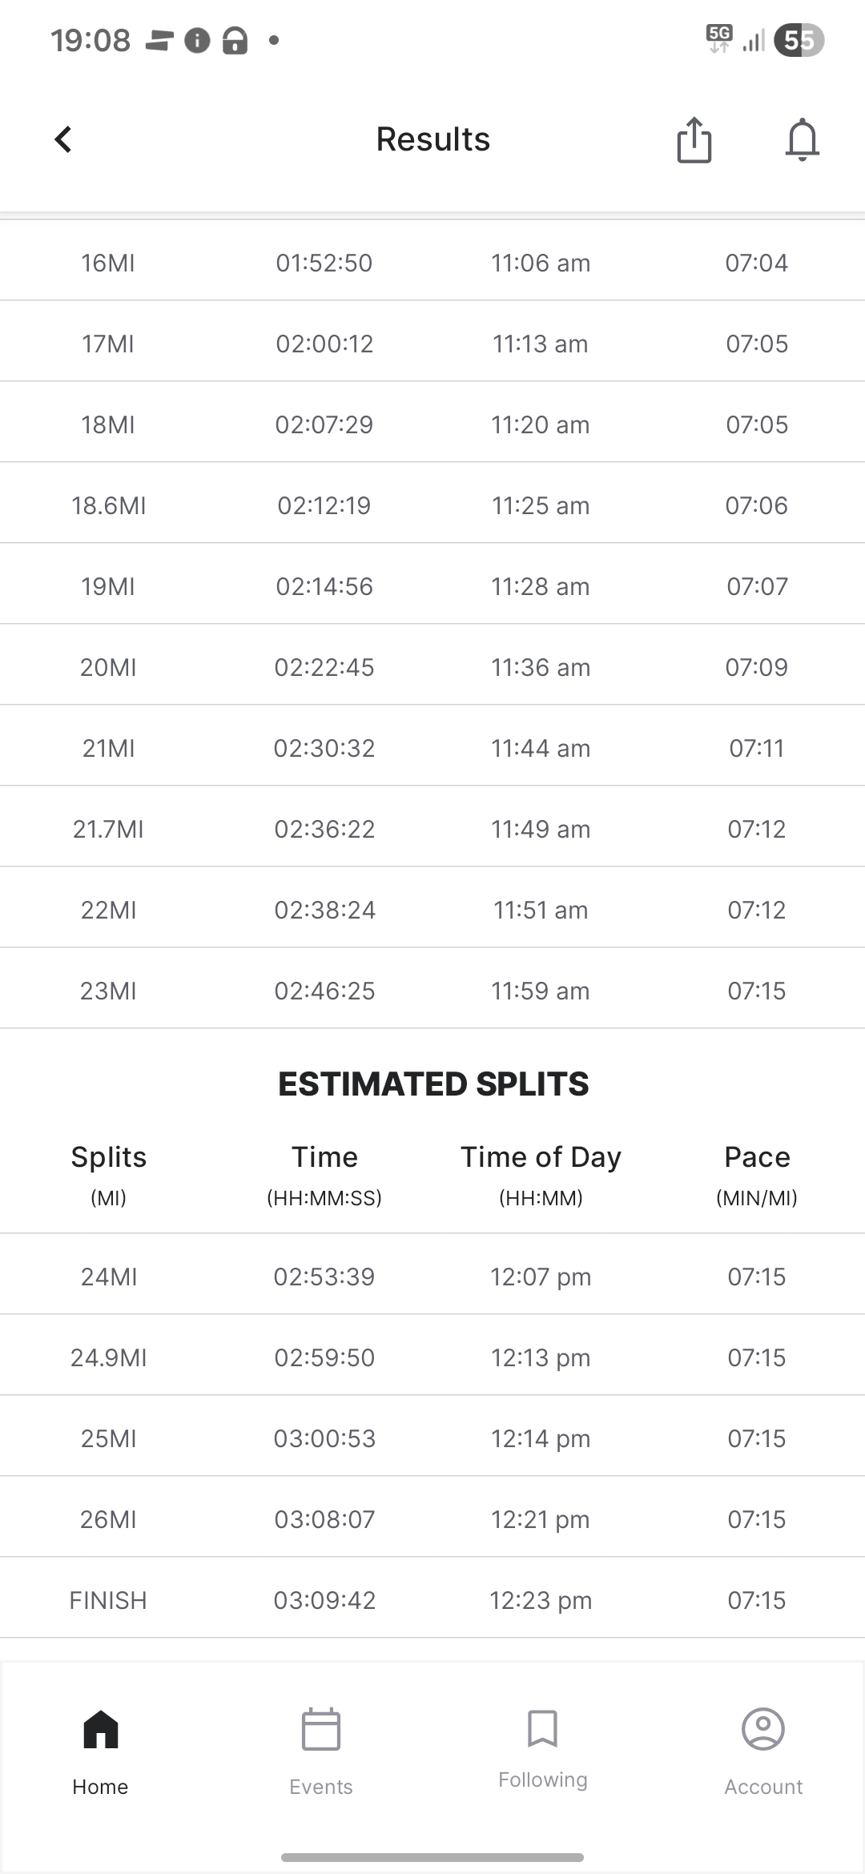Image resolution: width=865 pixels, height=1874 pixels.
Task: Open the Account profile icon
Action: pos(763,1729)
